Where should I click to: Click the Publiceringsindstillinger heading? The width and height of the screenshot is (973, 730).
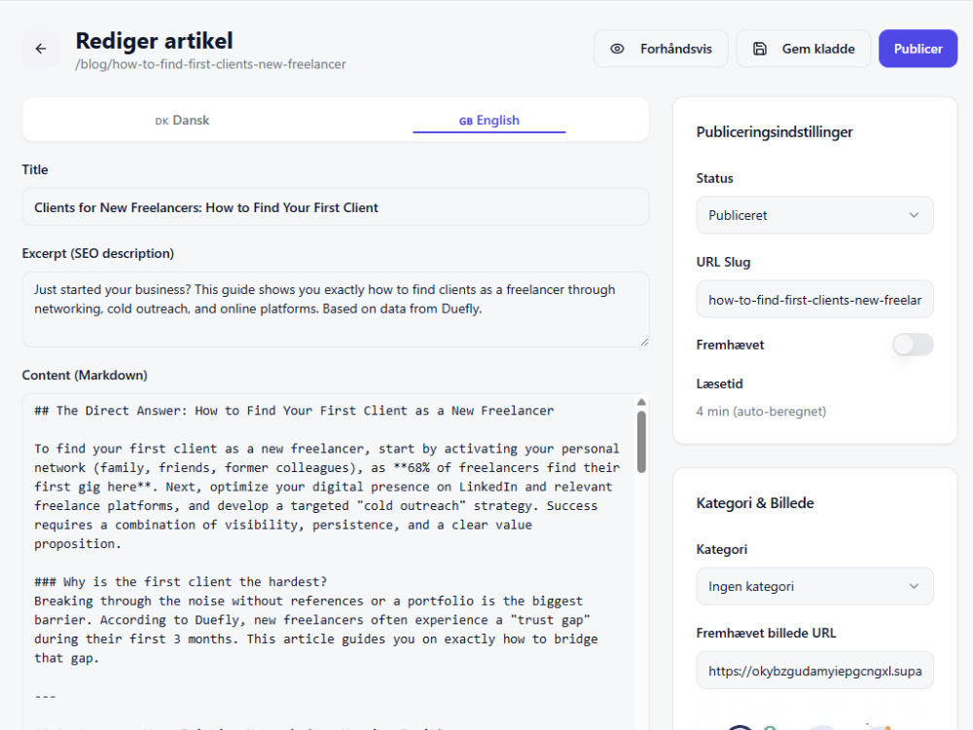775,132
